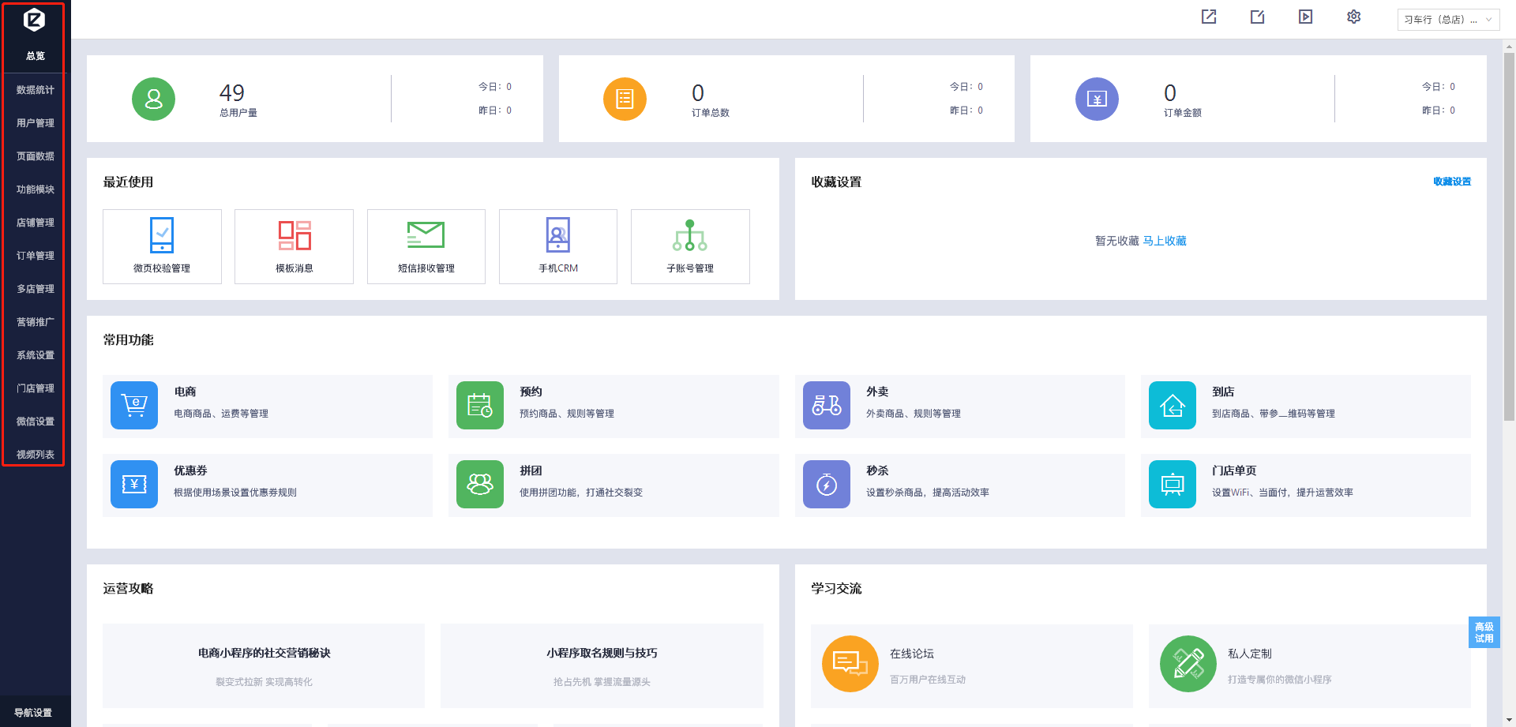1516x727 pixels.
Task: Open the 秒杀 flash sale feature
Action: coord(826,484)
